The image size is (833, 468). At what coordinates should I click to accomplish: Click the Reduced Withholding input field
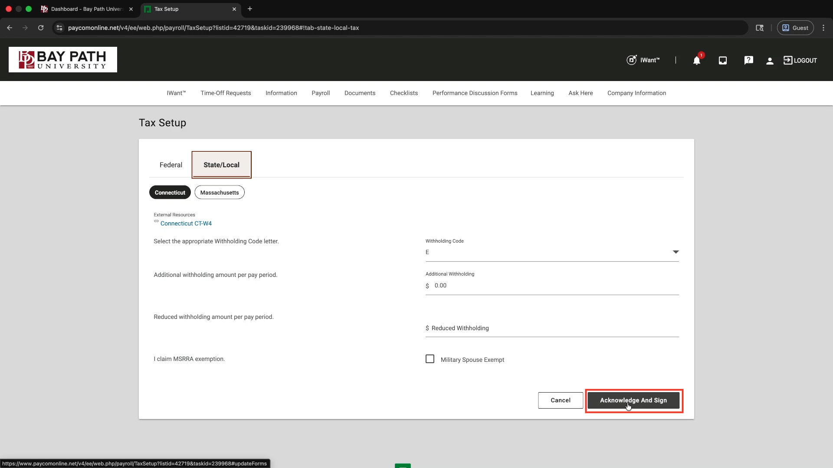(551, 328)
